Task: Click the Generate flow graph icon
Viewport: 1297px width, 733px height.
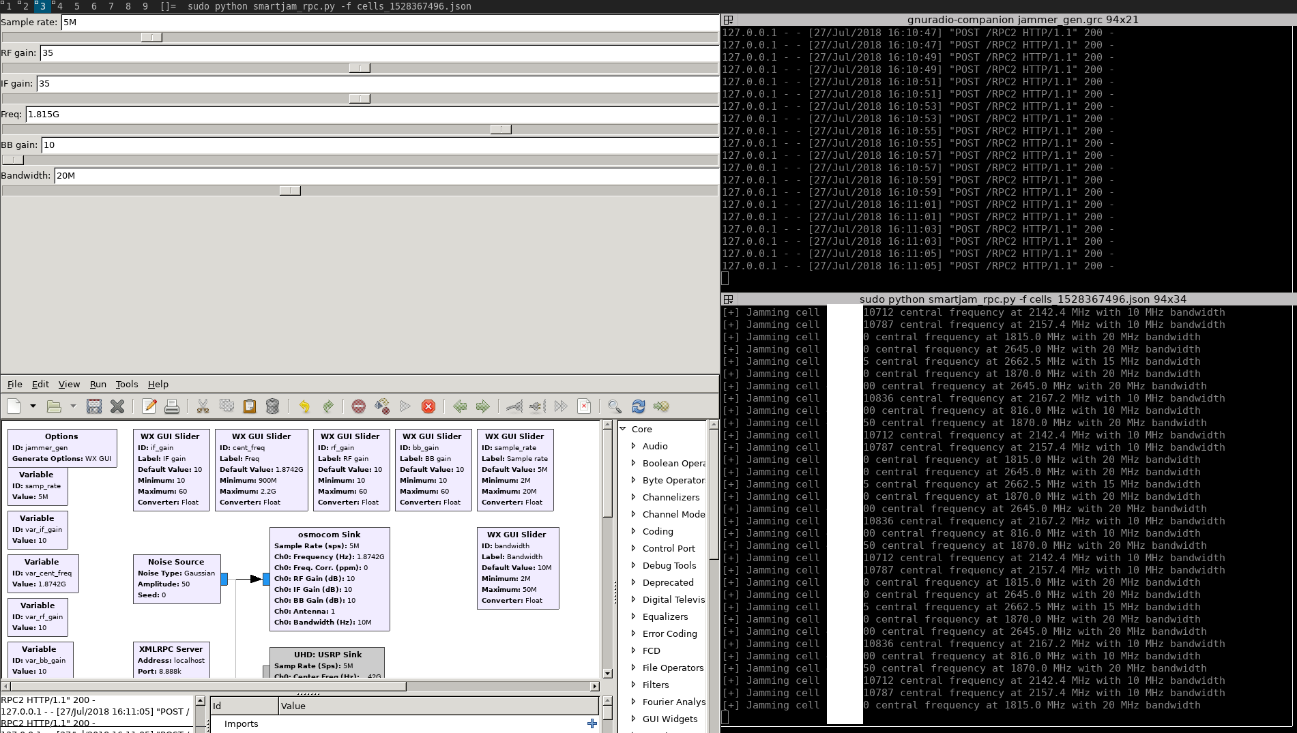Action: (x=382, y=406)
